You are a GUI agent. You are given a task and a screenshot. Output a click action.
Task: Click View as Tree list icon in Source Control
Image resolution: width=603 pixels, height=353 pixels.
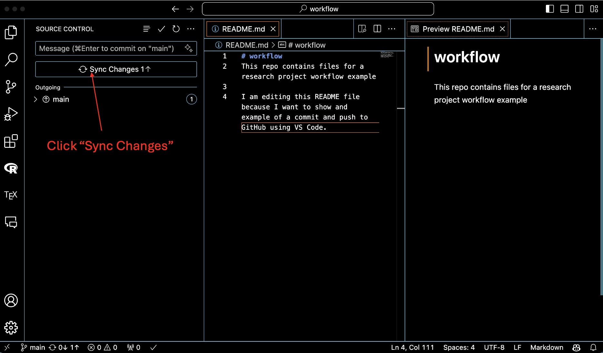[x=146, y=29]
